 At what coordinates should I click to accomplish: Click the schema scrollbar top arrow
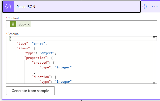click(154, 37)
